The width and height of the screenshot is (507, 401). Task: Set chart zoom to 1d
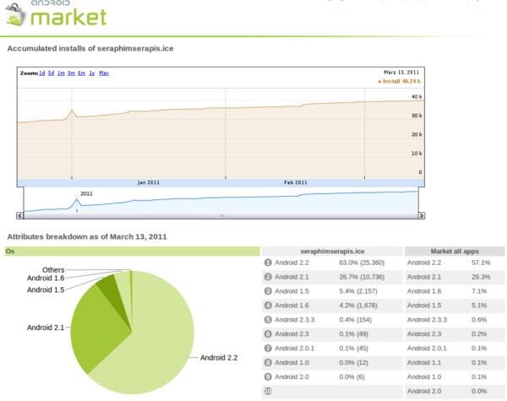click(x=42, y=73)
